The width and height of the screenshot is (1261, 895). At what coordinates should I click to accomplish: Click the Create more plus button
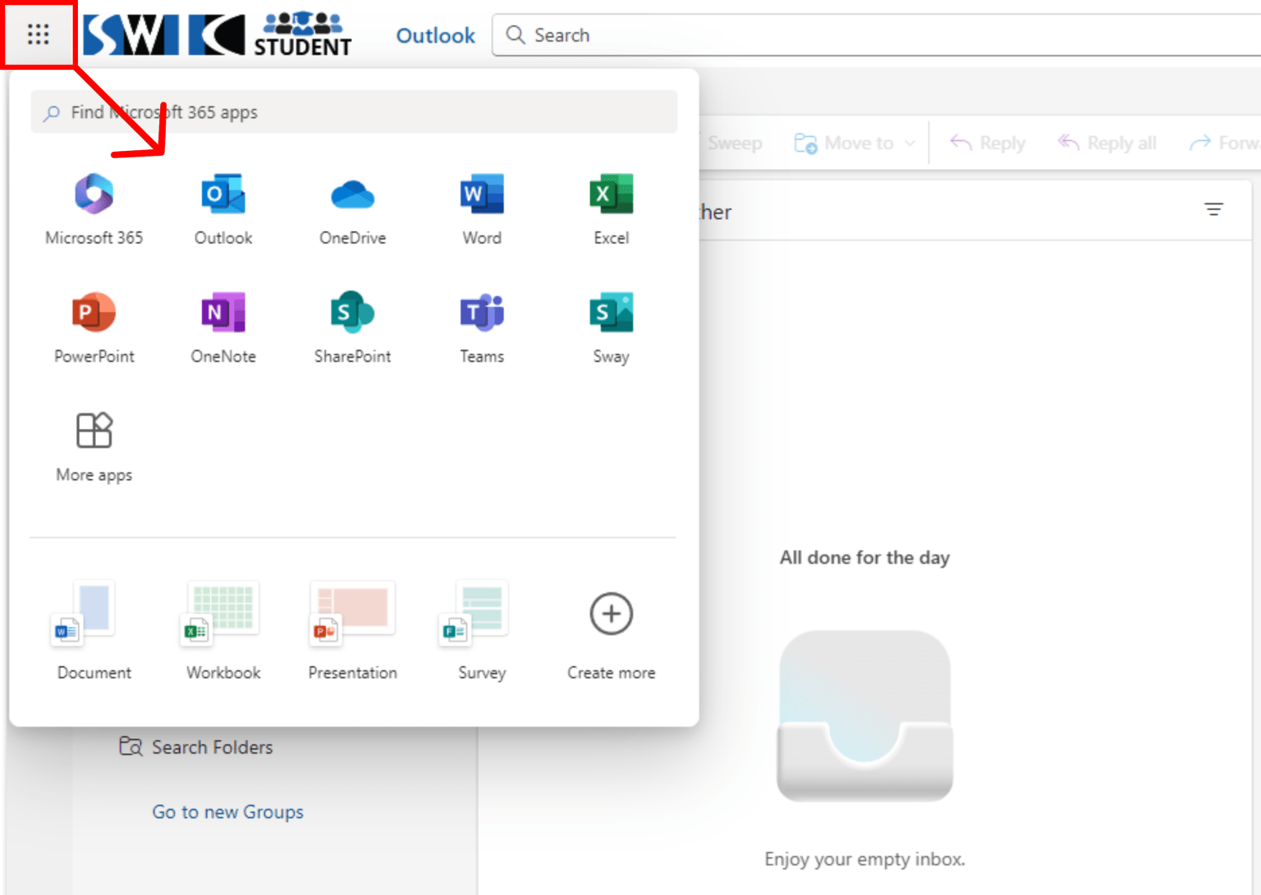click(611, 614)
